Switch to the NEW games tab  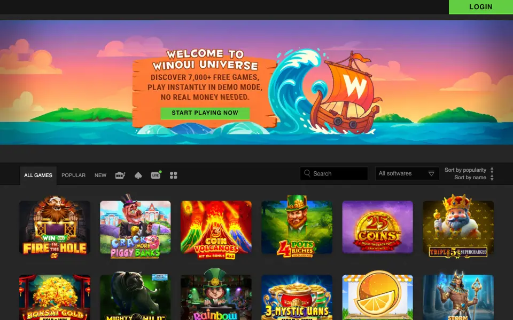coord(100,175)
